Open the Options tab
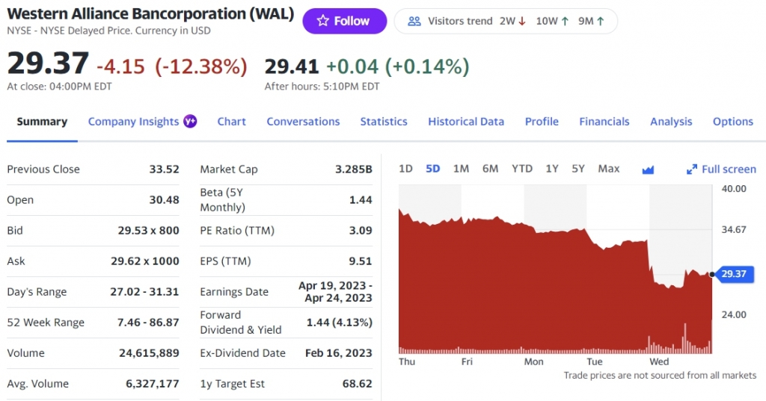The width and height of the screenshot is (766, 401). coord(733,122)
